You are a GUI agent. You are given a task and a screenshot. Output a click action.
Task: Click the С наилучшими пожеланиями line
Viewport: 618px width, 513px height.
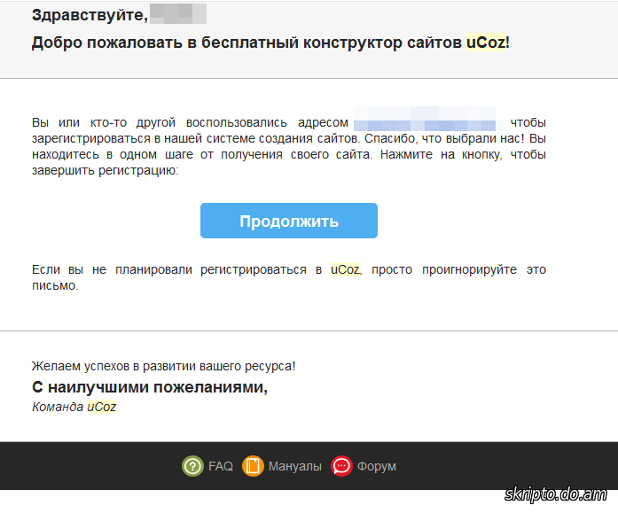pyautogui.click(x=149, y=387)
